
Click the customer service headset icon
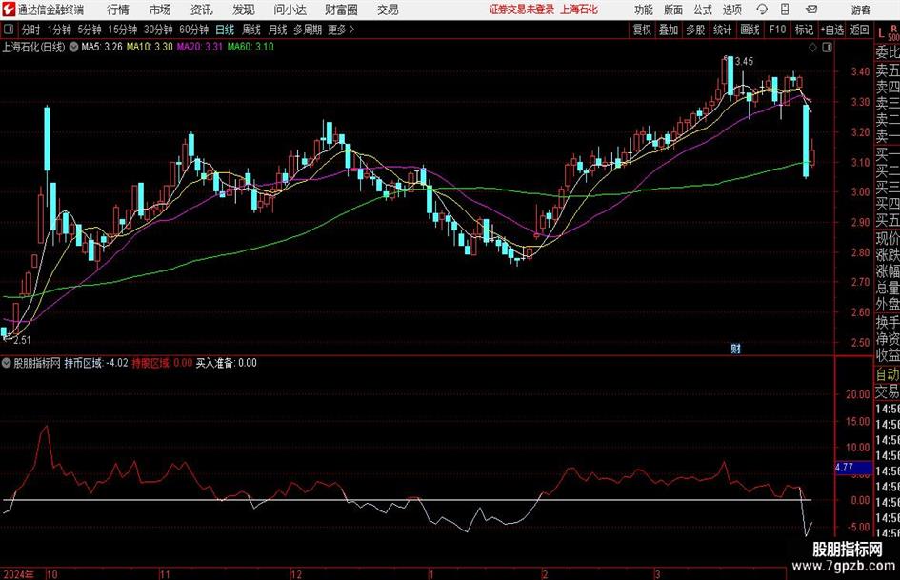[762, 10]
